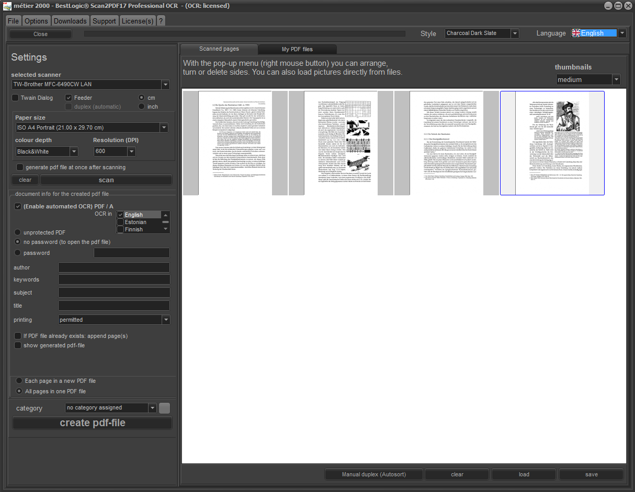Screen dimensions: 635x492
Task: Expand the selected scanner dropdown
Action: click(165, 85)
